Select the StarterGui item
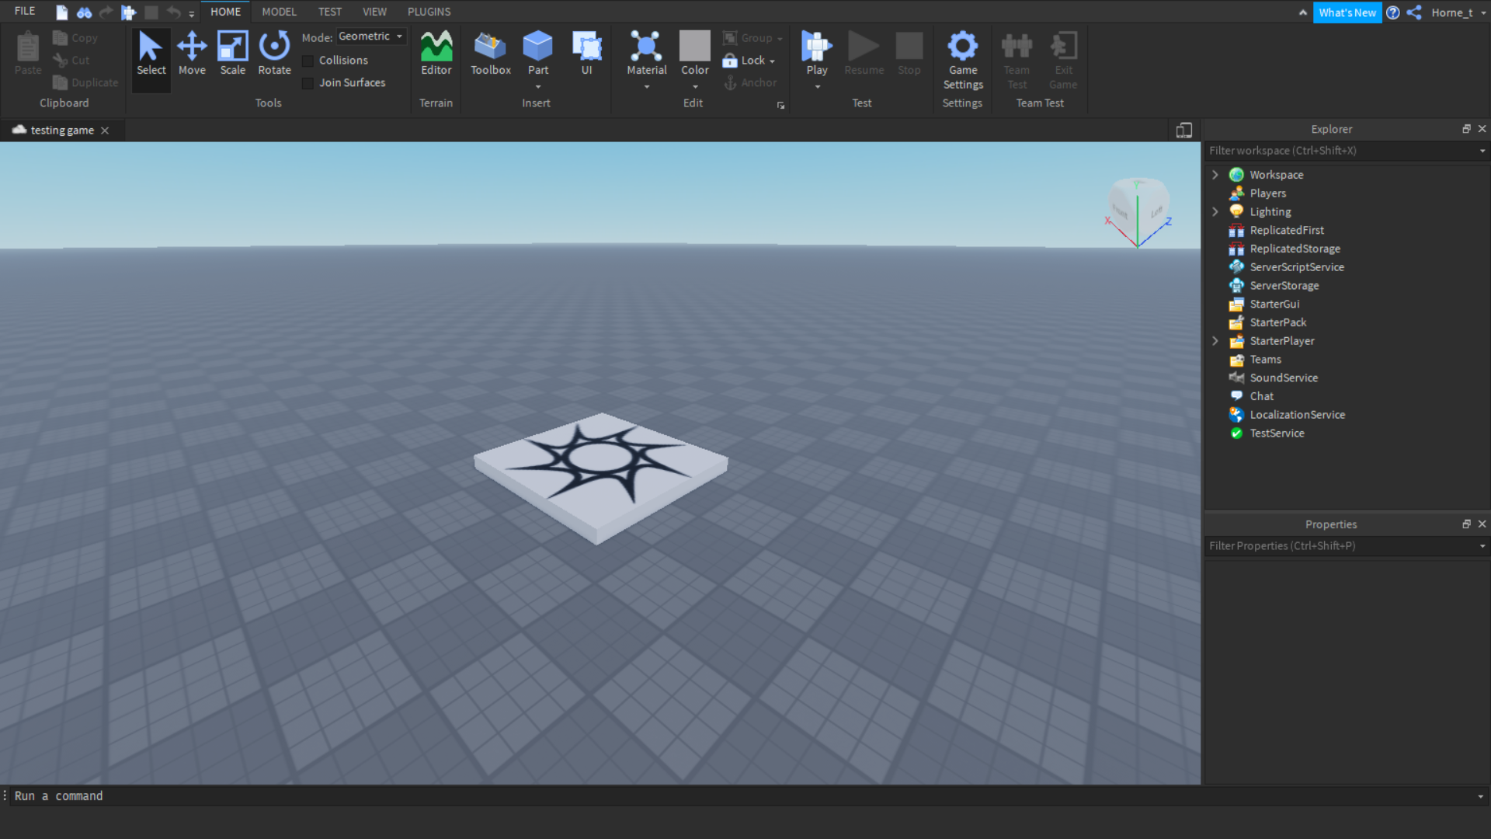The image size is (1491, 839). pos(1274,305)
